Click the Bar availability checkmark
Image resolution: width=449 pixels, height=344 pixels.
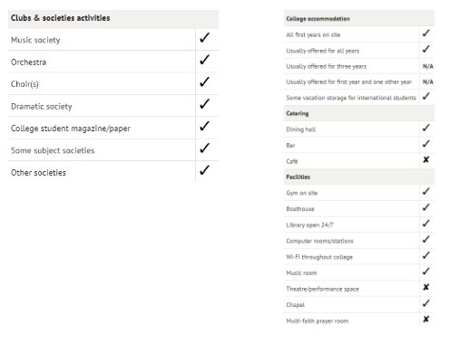pos(426,144)
